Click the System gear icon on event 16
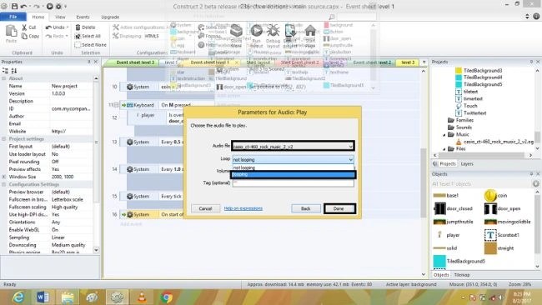Viewport: 542px width, 305px height. click(x=129, y=214)
